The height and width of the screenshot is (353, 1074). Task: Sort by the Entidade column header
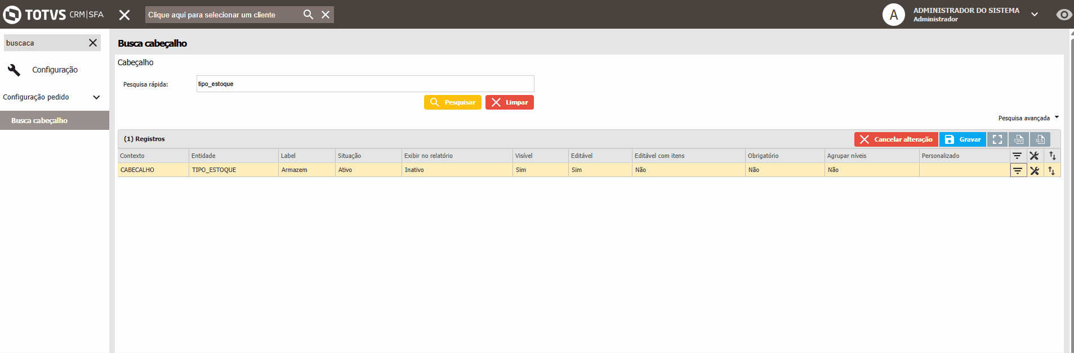click(234, 156)
